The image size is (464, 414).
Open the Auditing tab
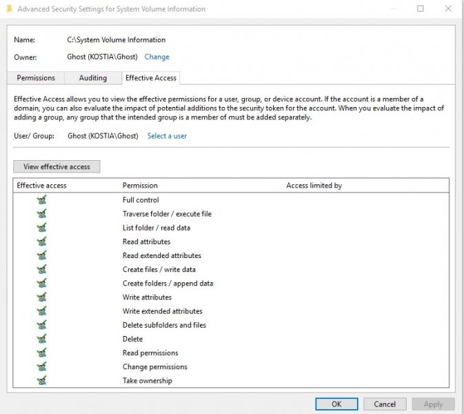[92, 78]
